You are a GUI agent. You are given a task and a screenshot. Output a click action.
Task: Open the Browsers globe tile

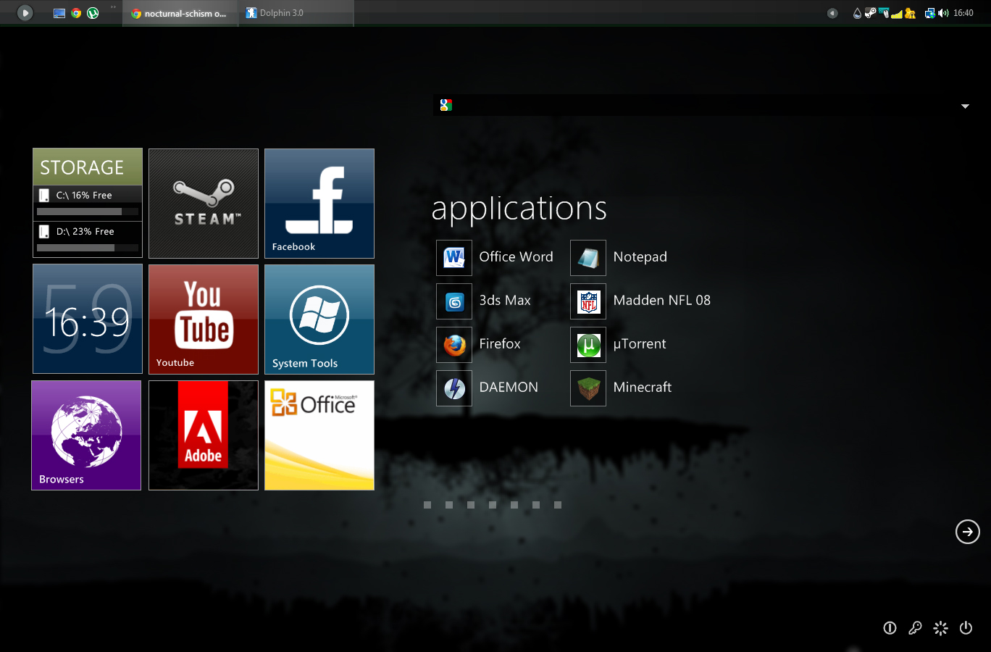click(x=86, y=435)
